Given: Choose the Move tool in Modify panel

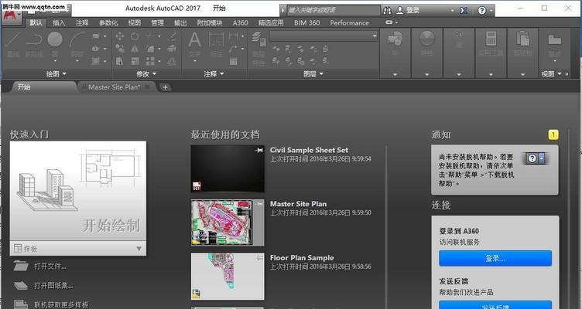Looking at the screenshot, I should coord(119,36).
